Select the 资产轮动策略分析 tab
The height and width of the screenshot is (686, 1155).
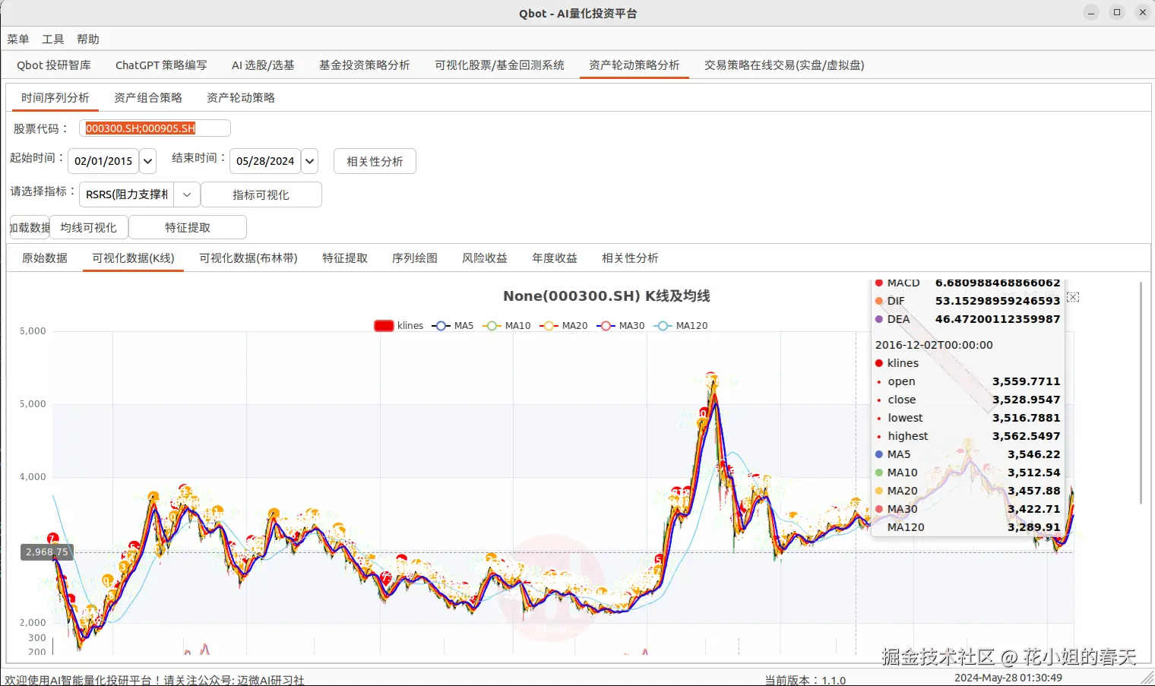tap(634, 65)
